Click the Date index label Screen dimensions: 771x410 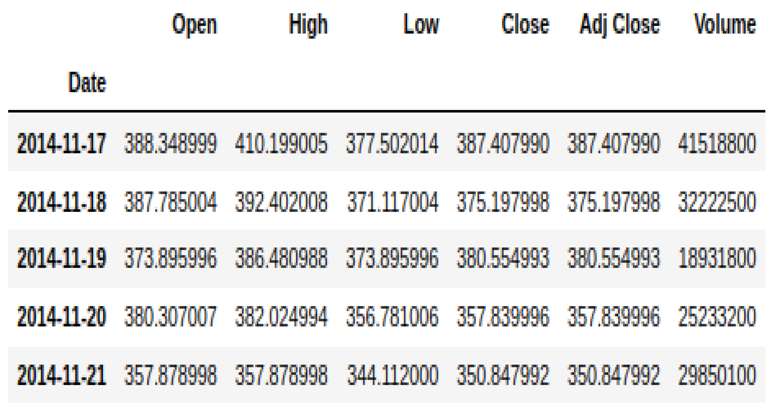[x=87, y=83]
